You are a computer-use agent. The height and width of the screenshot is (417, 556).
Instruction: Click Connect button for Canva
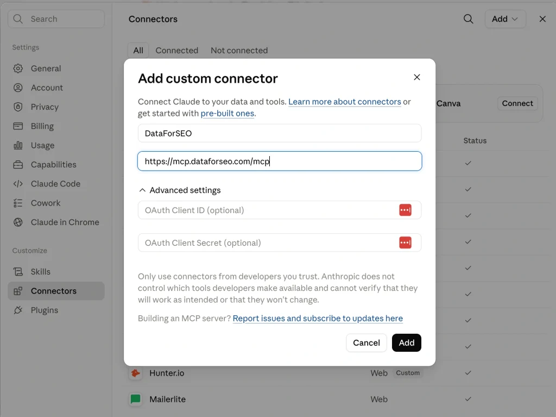point(517,103)
